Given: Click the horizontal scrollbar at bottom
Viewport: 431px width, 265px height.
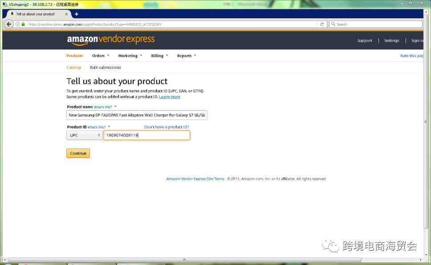Looking at the screenshot, I should coord(184,260).
